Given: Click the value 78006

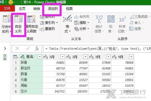Looking at the screenshot, I should click(x=129, y=63).
